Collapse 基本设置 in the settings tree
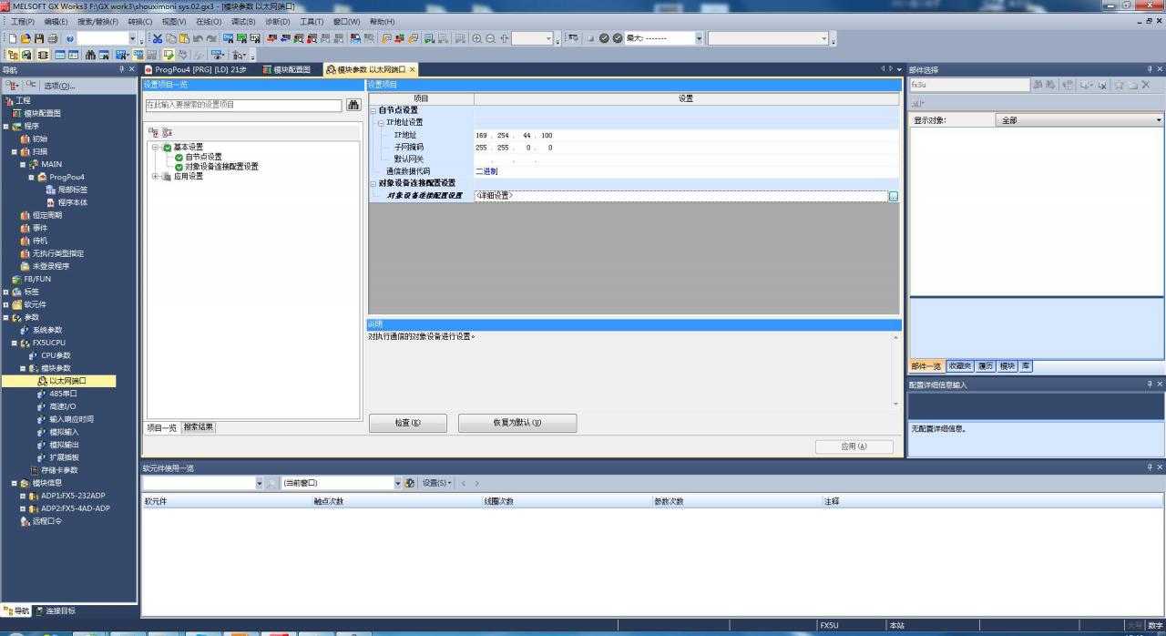1166x636 pixels. pyautogui.click(x=156, y=147)
